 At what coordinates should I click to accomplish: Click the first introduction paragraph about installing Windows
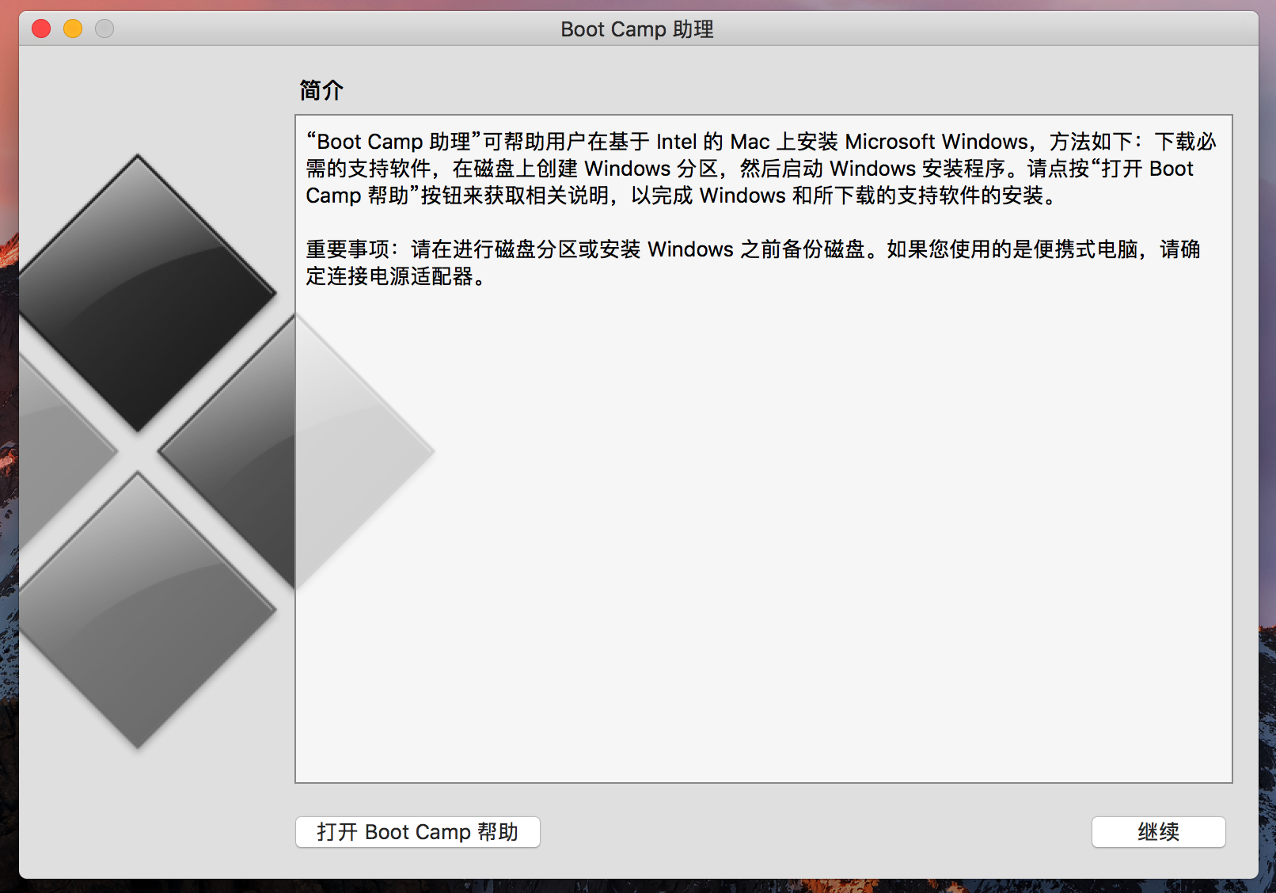[760, 169]
